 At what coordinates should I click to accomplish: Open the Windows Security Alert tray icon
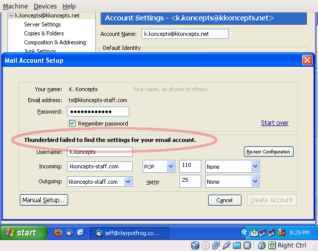(281, 233)
